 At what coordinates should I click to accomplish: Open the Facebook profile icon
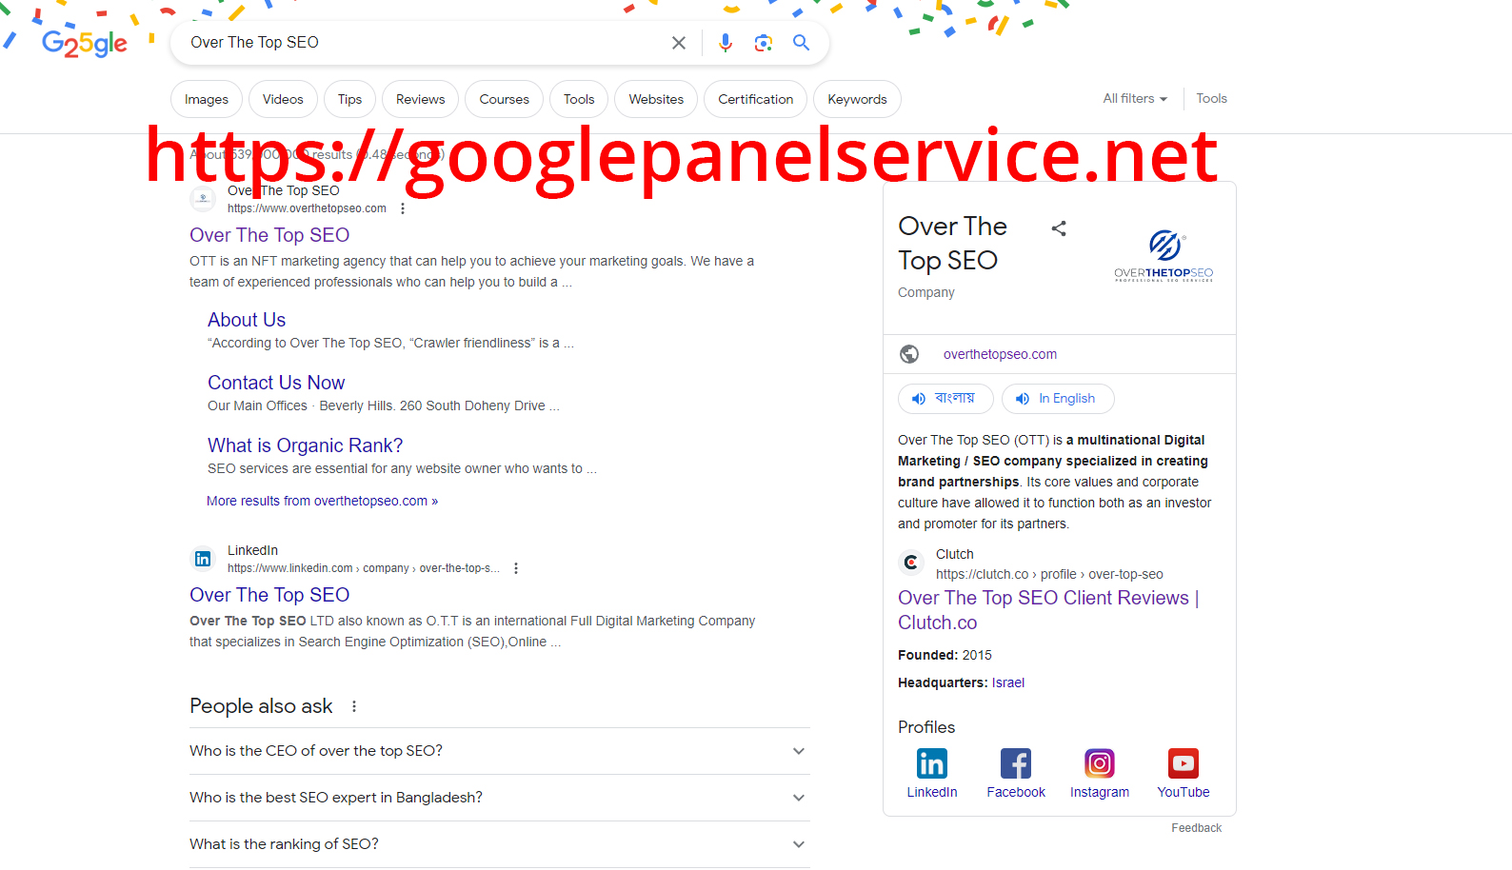pos(1016,763)
